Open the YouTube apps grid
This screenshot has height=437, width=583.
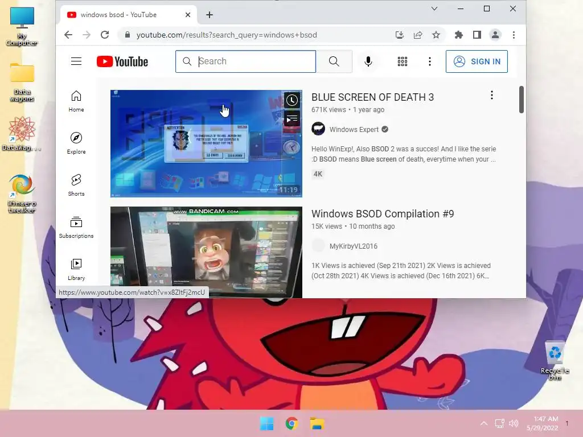(403, 61)
